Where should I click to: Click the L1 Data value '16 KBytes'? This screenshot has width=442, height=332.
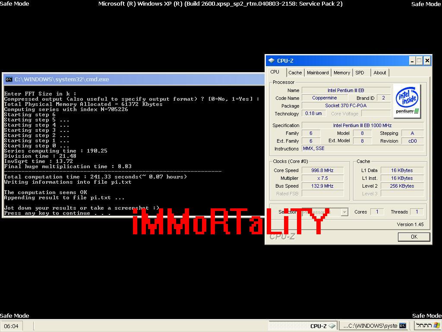[x=402, y=170]
